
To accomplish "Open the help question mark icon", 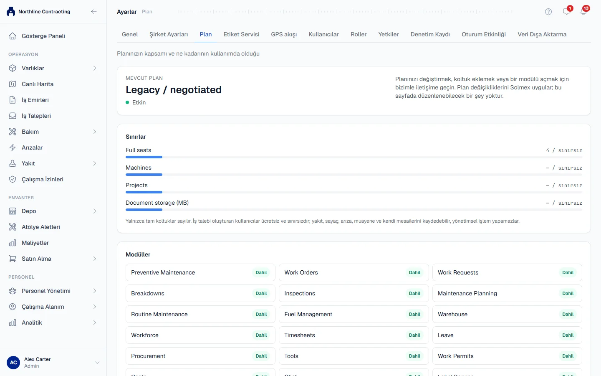I will [x=548, y=12].
